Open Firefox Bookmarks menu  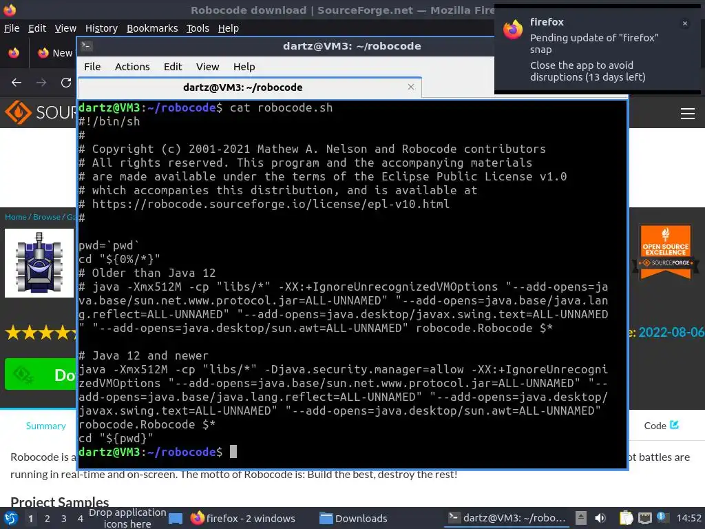(152, 28)
